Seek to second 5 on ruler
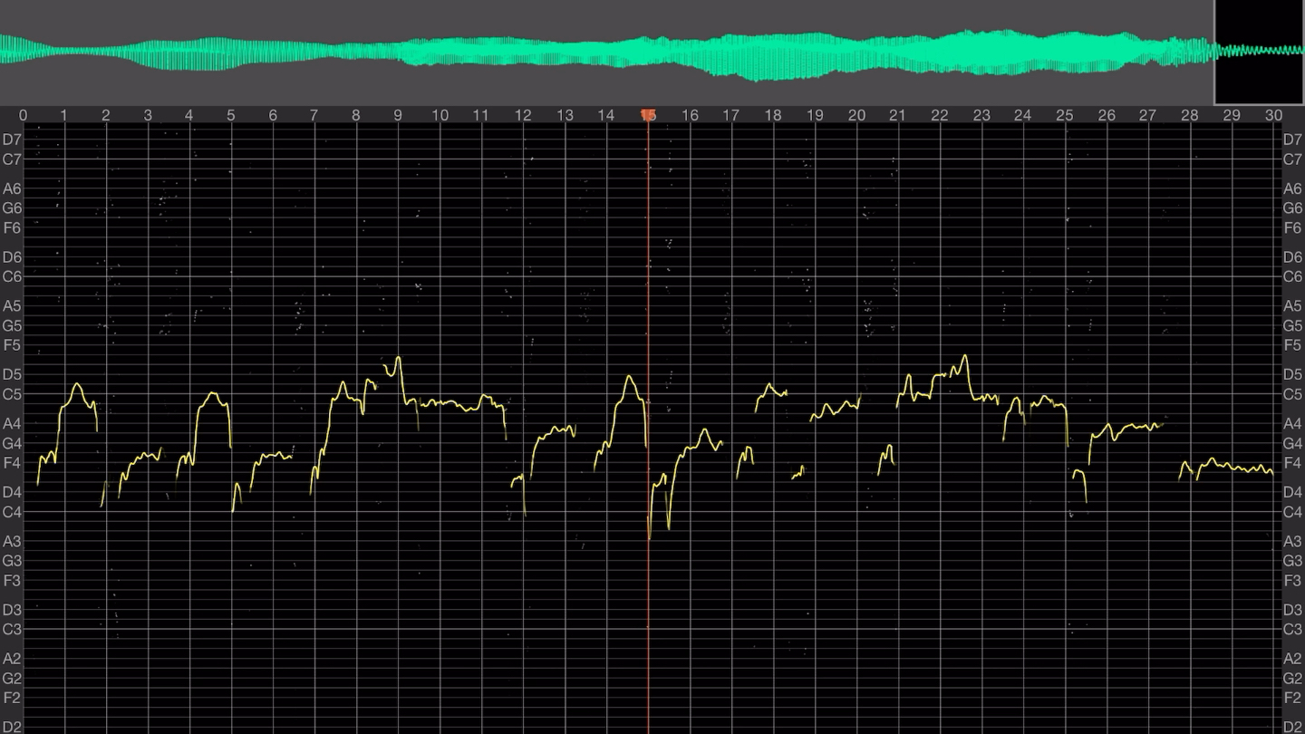 click(x=231, y=115)
